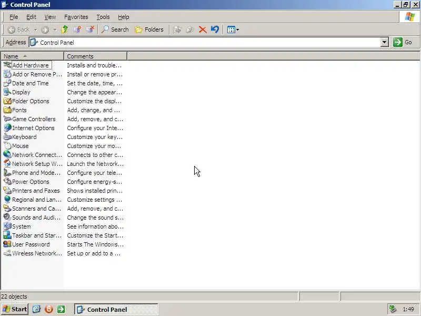Screen dimensions: 421x316
Task: Select the Network Setup Wizard icon
Action: point(7,164)
